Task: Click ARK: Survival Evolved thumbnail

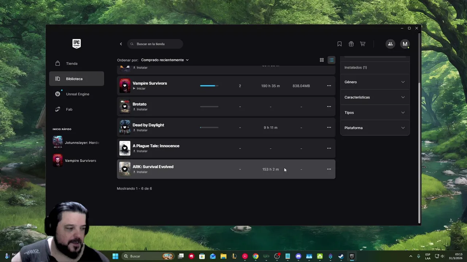Action: point(125,169)
